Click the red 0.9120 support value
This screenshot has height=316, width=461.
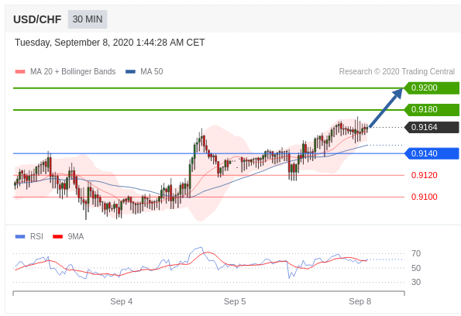pos(424,175)
